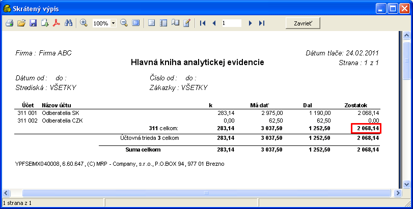Click the Zostatok column header
This screenshot has height=209, width=413.
(x=356, y=105)
